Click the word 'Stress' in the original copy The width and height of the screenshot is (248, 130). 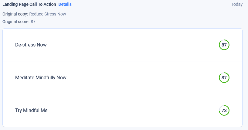coord(49,14)
